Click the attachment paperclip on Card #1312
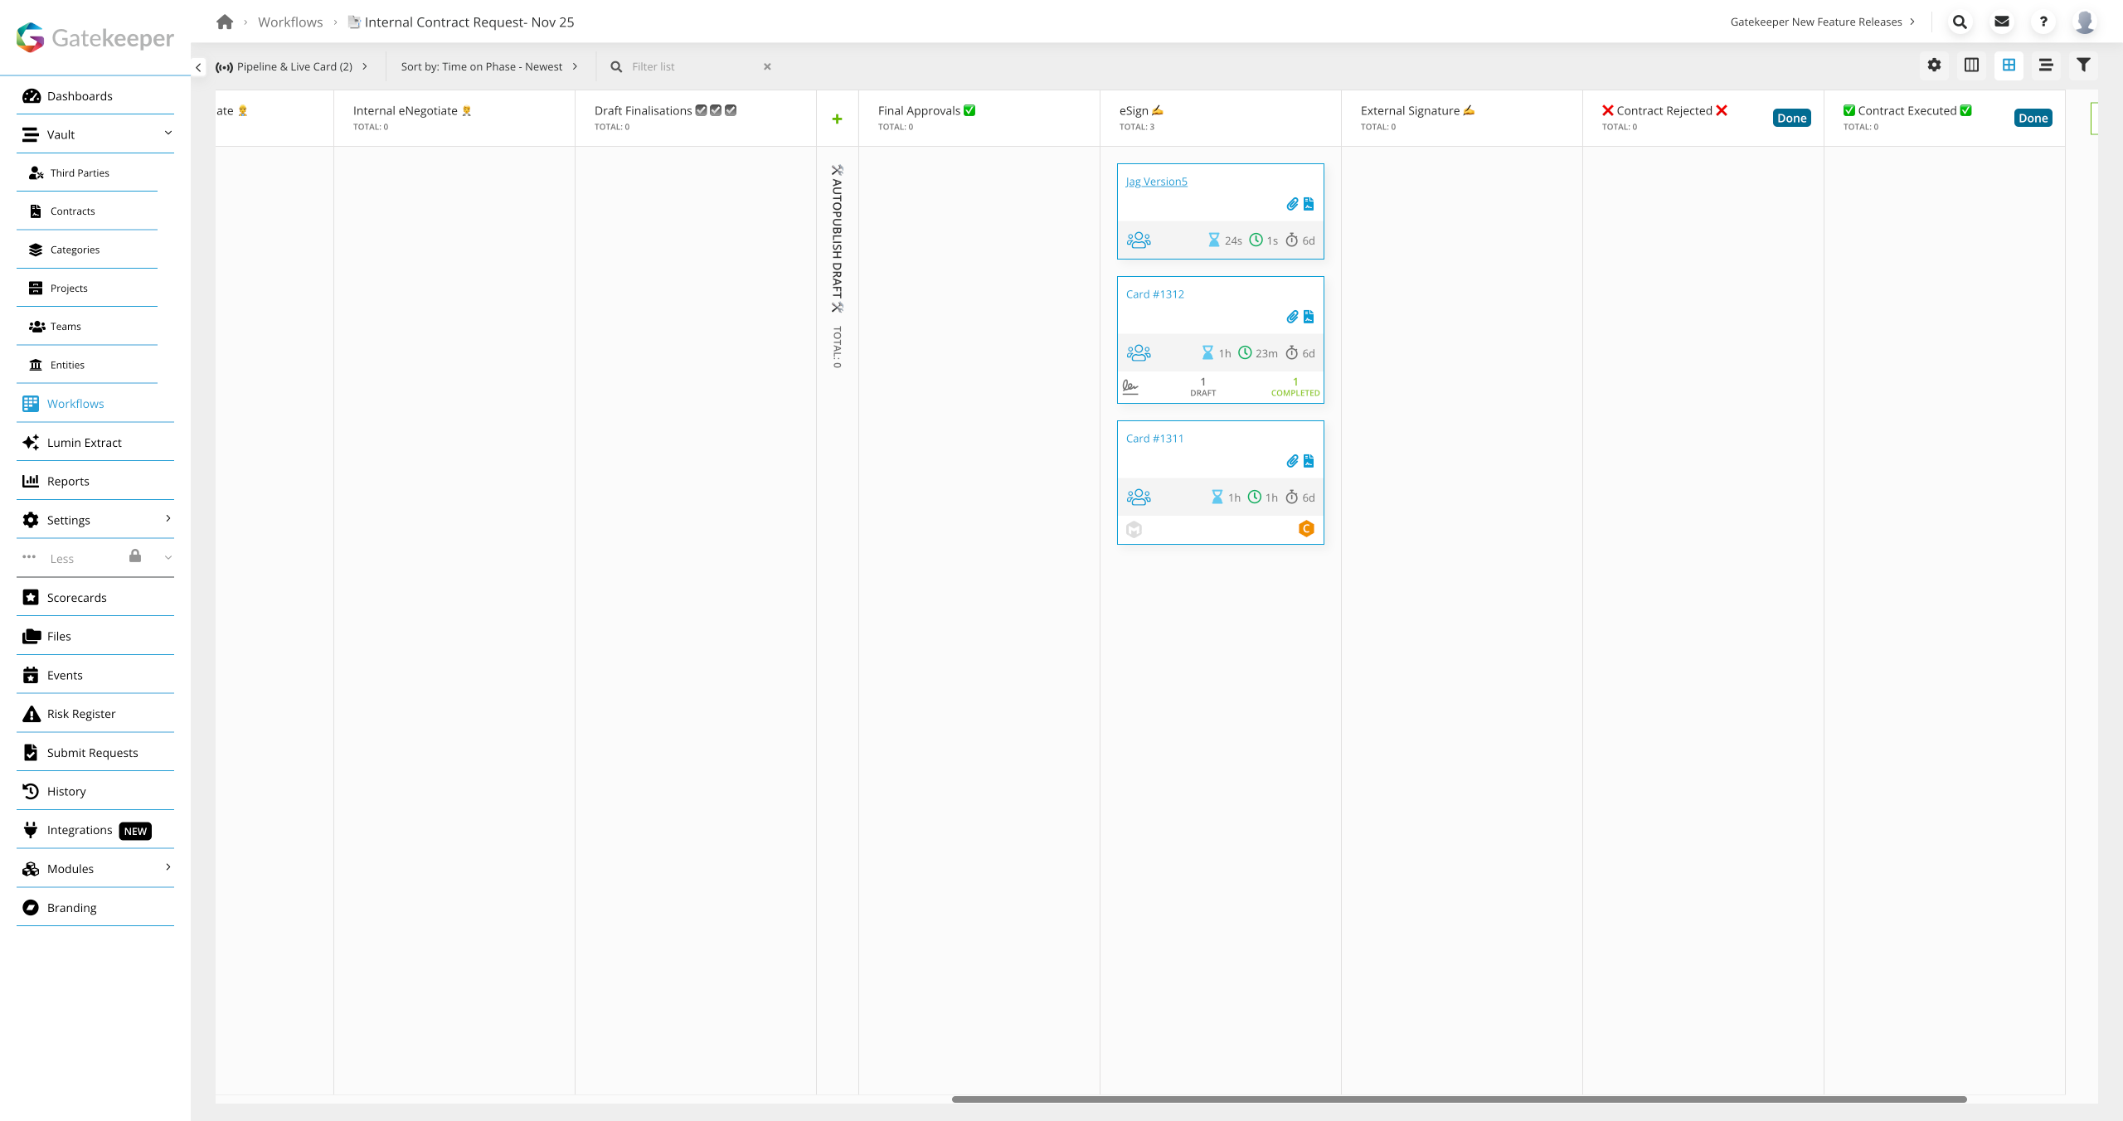 point(1292,317)
